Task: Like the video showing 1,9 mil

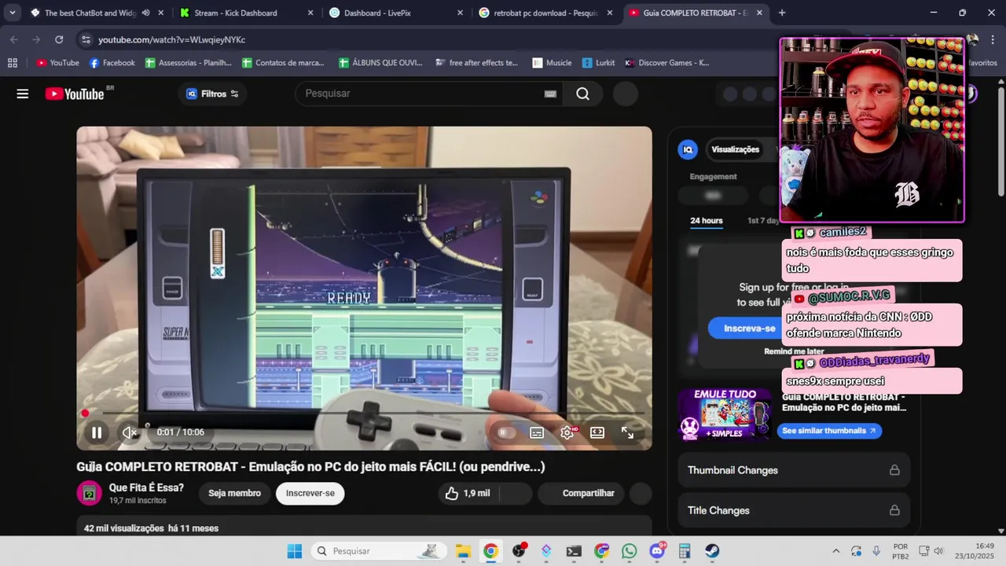Action: pos(468,493)
